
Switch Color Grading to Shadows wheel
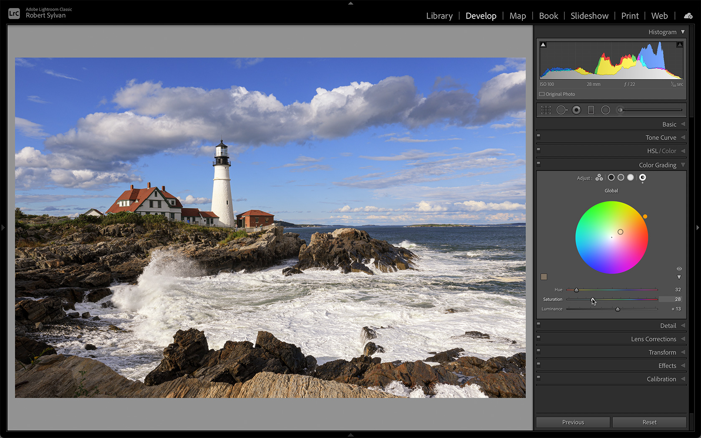[611, 177]
